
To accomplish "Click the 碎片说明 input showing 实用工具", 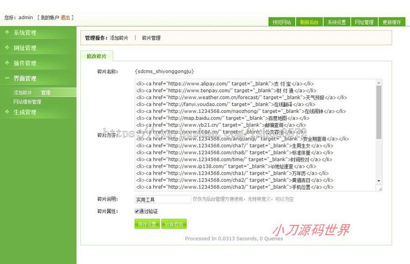I will 162,199.
